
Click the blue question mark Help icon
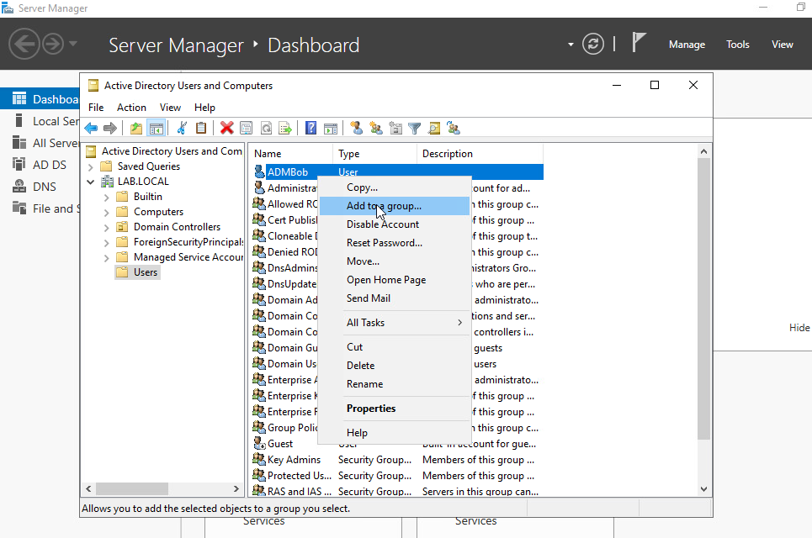310,129
